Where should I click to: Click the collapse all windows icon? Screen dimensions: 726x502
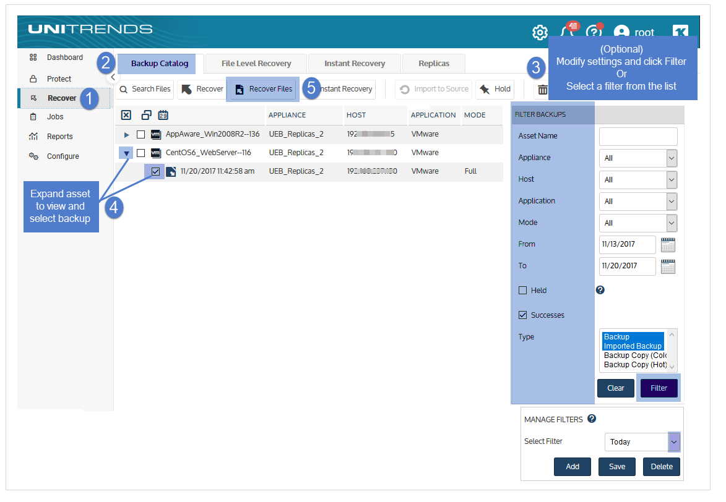click(146, 115)
